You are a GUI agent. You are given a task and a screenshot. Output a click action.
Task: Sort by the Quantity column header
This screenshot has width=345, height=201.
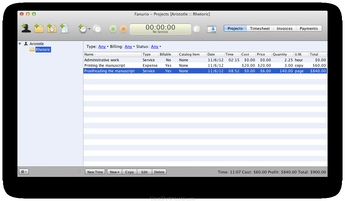(283, 54)
